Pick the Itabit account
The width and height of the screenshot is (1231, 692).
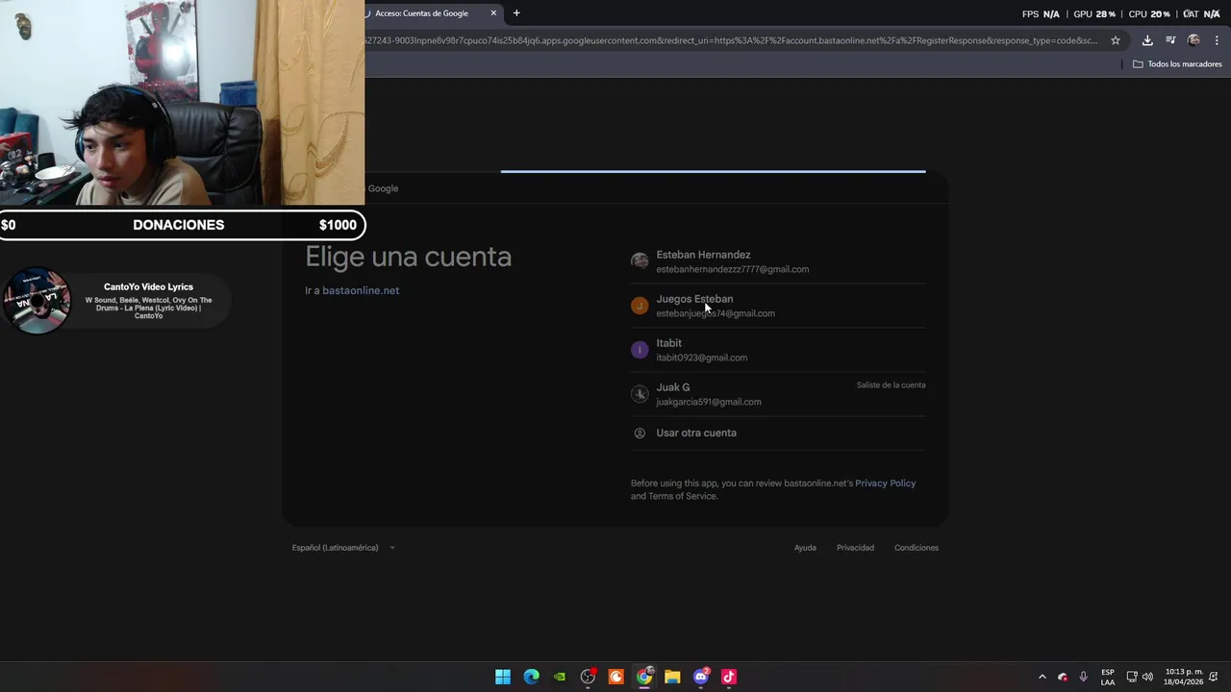click(x=778, y=350)
